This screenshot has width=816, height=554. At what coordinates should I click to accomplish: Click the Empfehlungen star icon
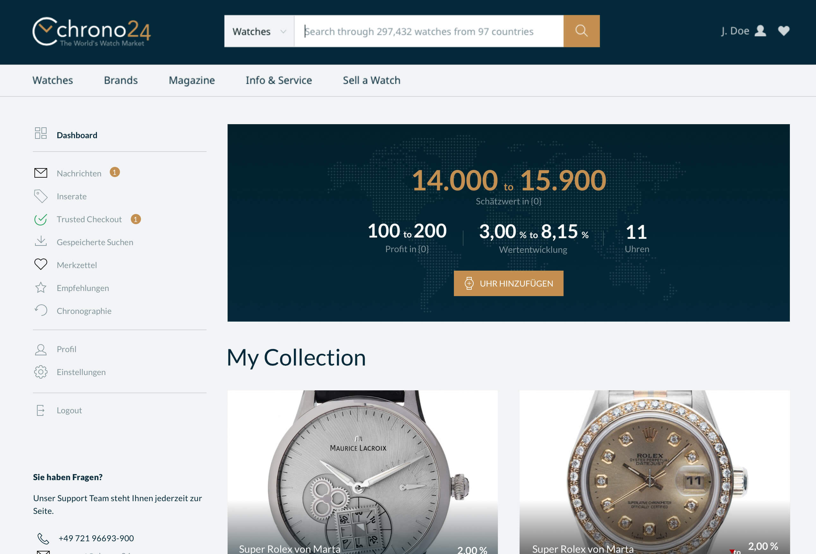[41, 288]
